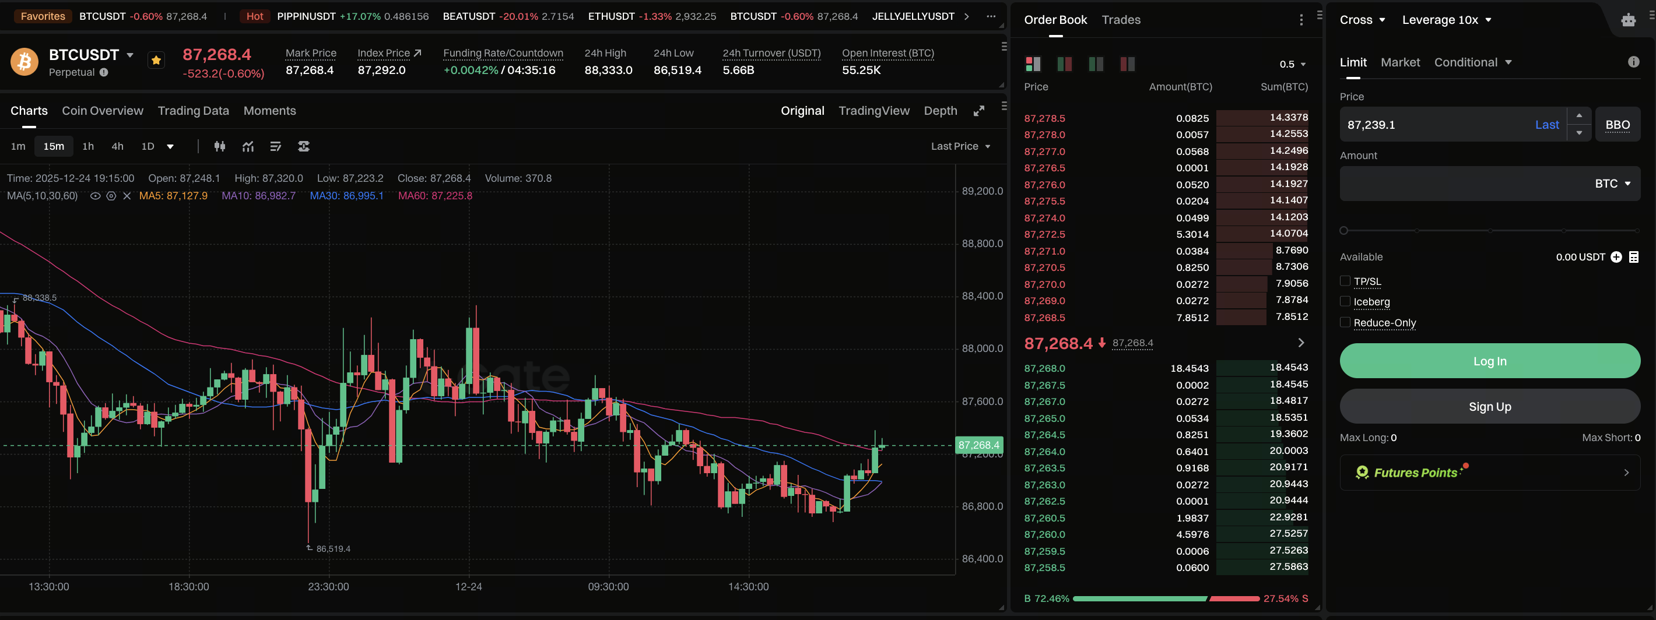
Task: Click the BBO price button
Action: click(1618, 125)
